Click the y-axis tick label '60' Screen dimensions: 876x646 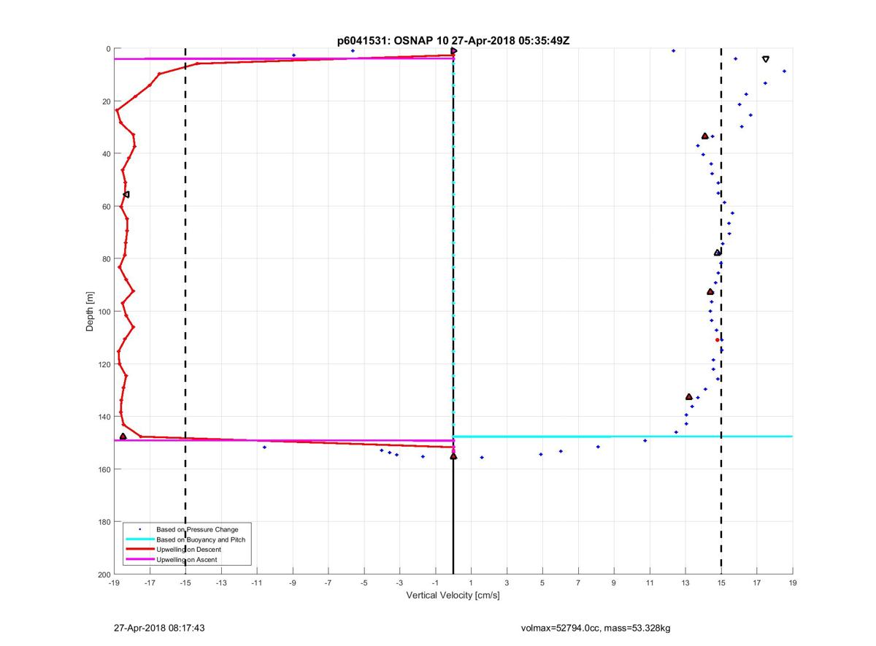click(x=106, y=207)
